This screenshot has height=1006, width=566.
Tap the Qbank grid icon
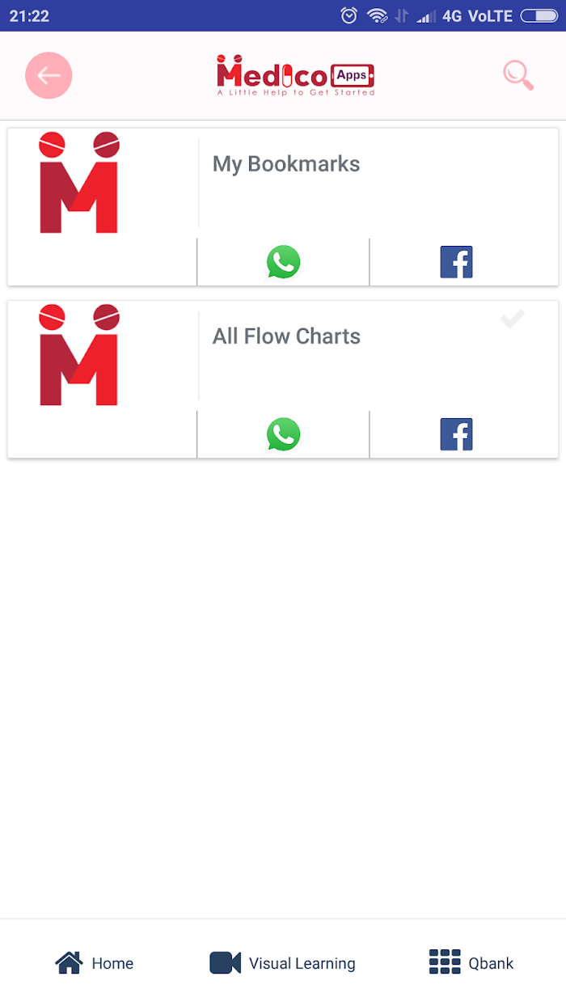(x=445, y=962)
